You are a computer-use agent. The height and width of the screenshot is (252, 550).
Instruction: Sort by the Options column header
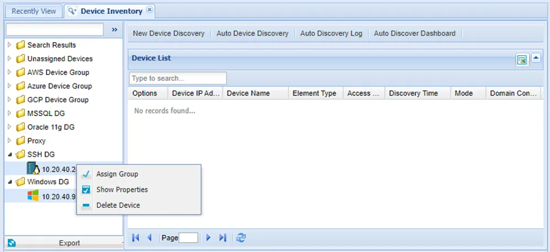[148, 94]
